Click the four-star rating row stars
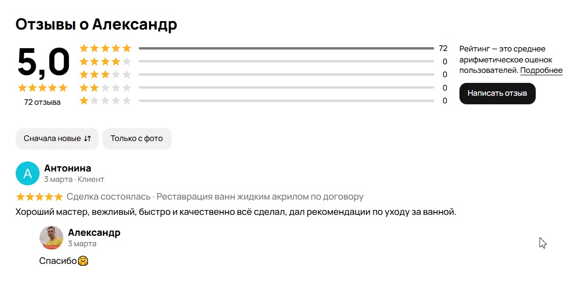This screenshot has height=282, width=581. pos(105,61)
